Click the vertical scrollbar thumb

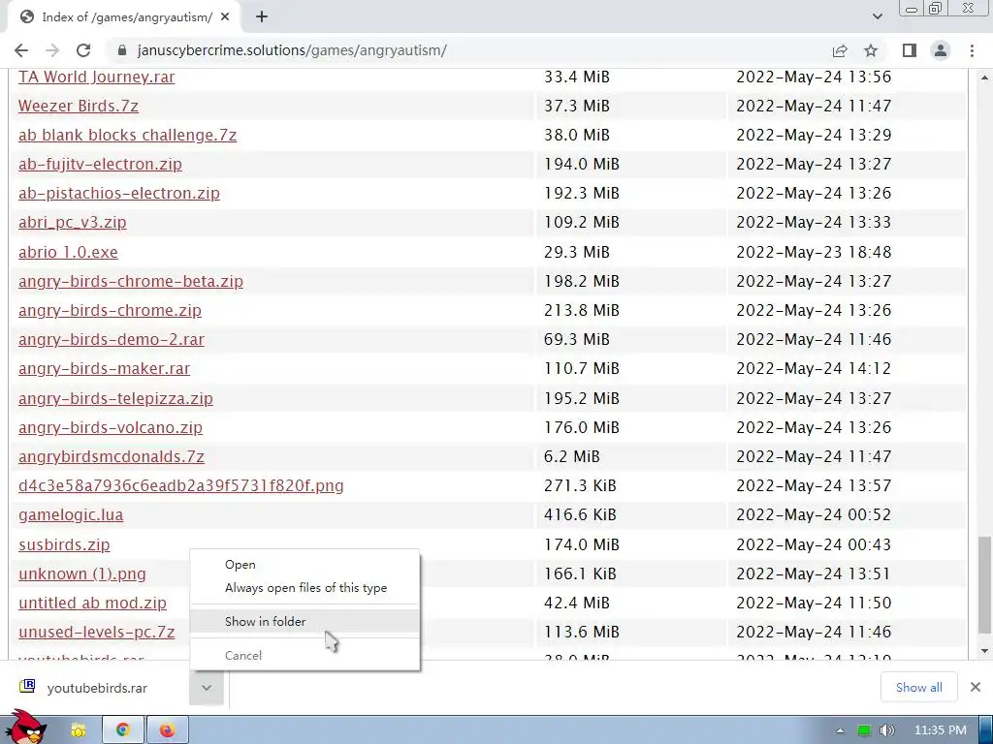984,583
